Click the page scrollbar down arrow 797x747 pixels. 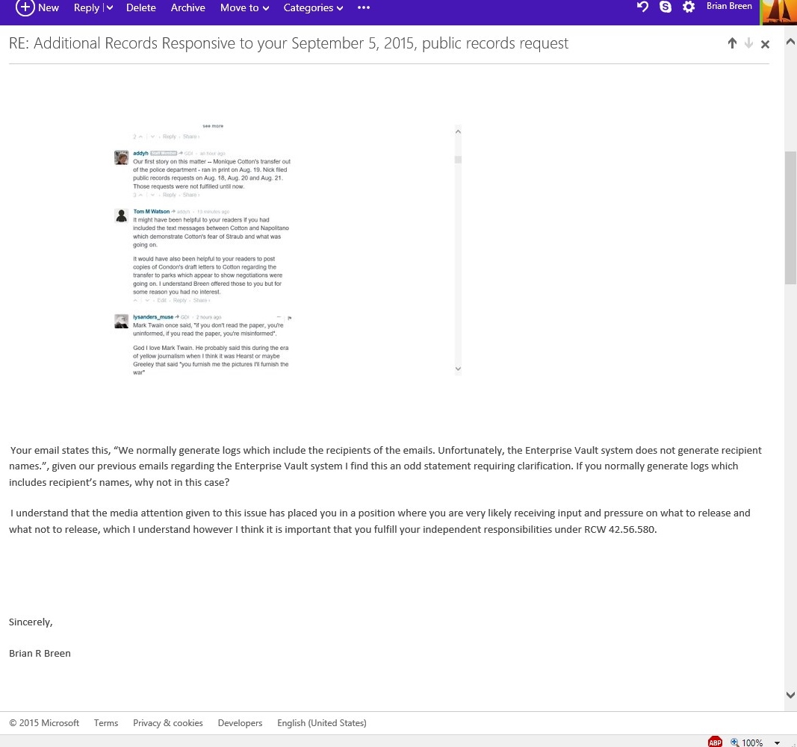pyautogui.click(x=790, y=695)
